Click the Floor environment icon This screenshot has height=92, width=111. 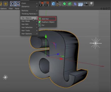[x=80, y=4]
